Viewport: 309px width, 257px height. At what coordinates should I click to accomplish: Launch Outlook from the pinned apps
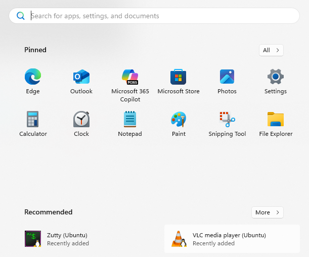click(x=81, y=82)
